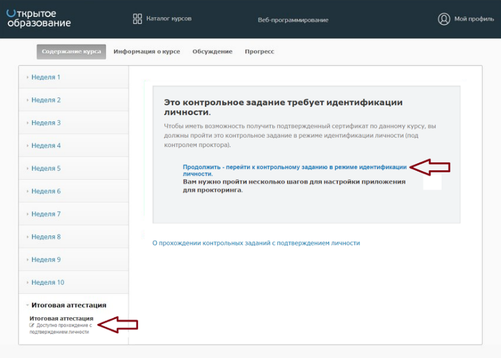Screen dimensions: 501x358
Task: Click the Доступно прохождение с подтверждением личности note
Action: (x=60, y=329)
